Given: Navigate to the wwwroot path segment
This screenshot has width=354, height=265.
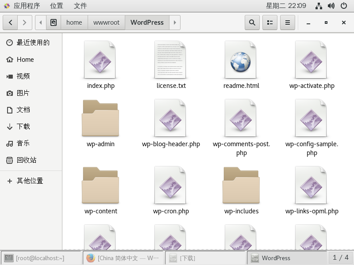Looking at the screenshot, I should pyautogui.click(x=106, y=23).
